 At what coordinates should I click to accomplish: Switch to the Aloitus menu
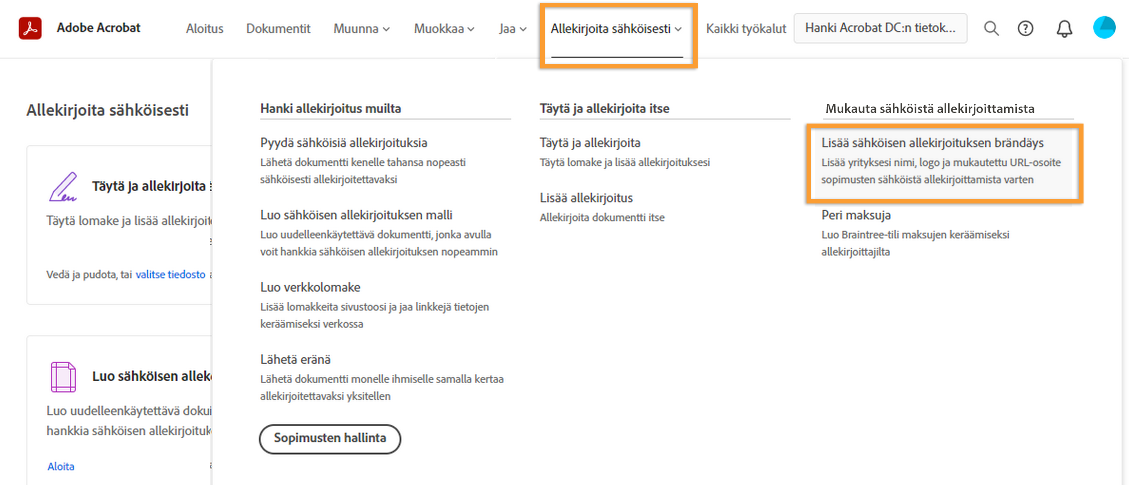coord(204,29)
